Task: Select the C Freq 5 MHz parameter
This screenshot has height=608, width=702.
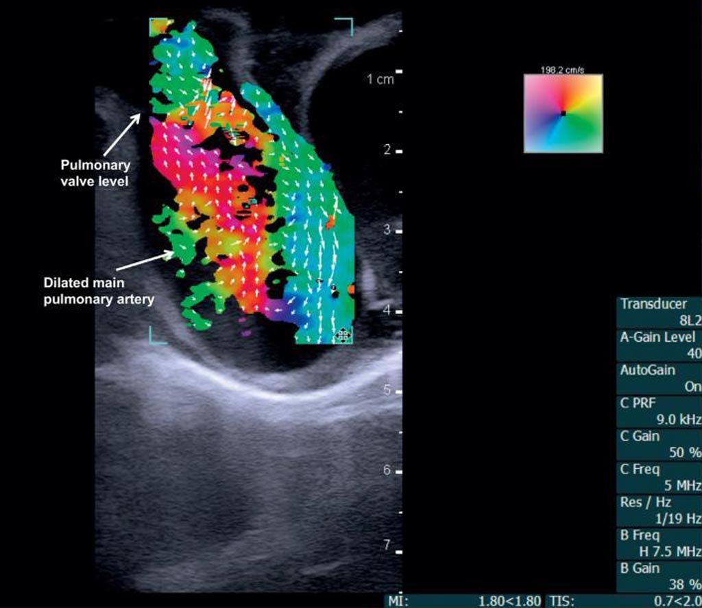Action: pos(659,478)
